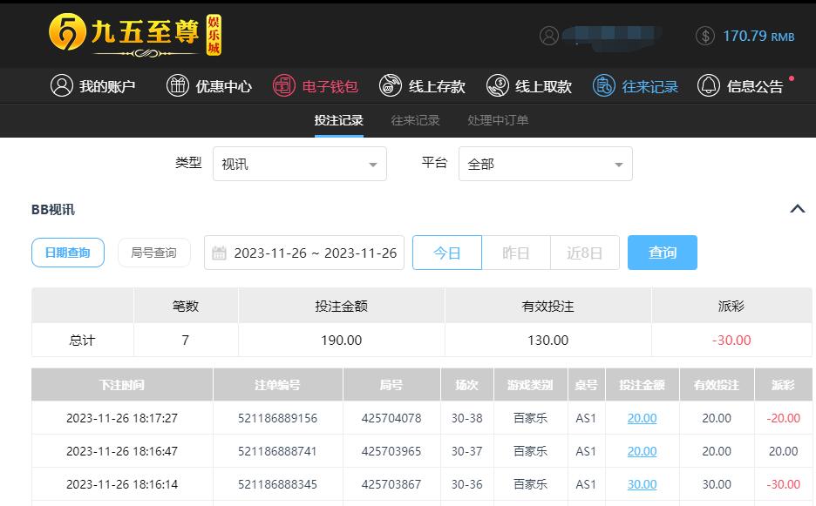Open the 平台 dropdown showing 全部
Viewport: 816px width, 506px height.
[x=545, y=164]
